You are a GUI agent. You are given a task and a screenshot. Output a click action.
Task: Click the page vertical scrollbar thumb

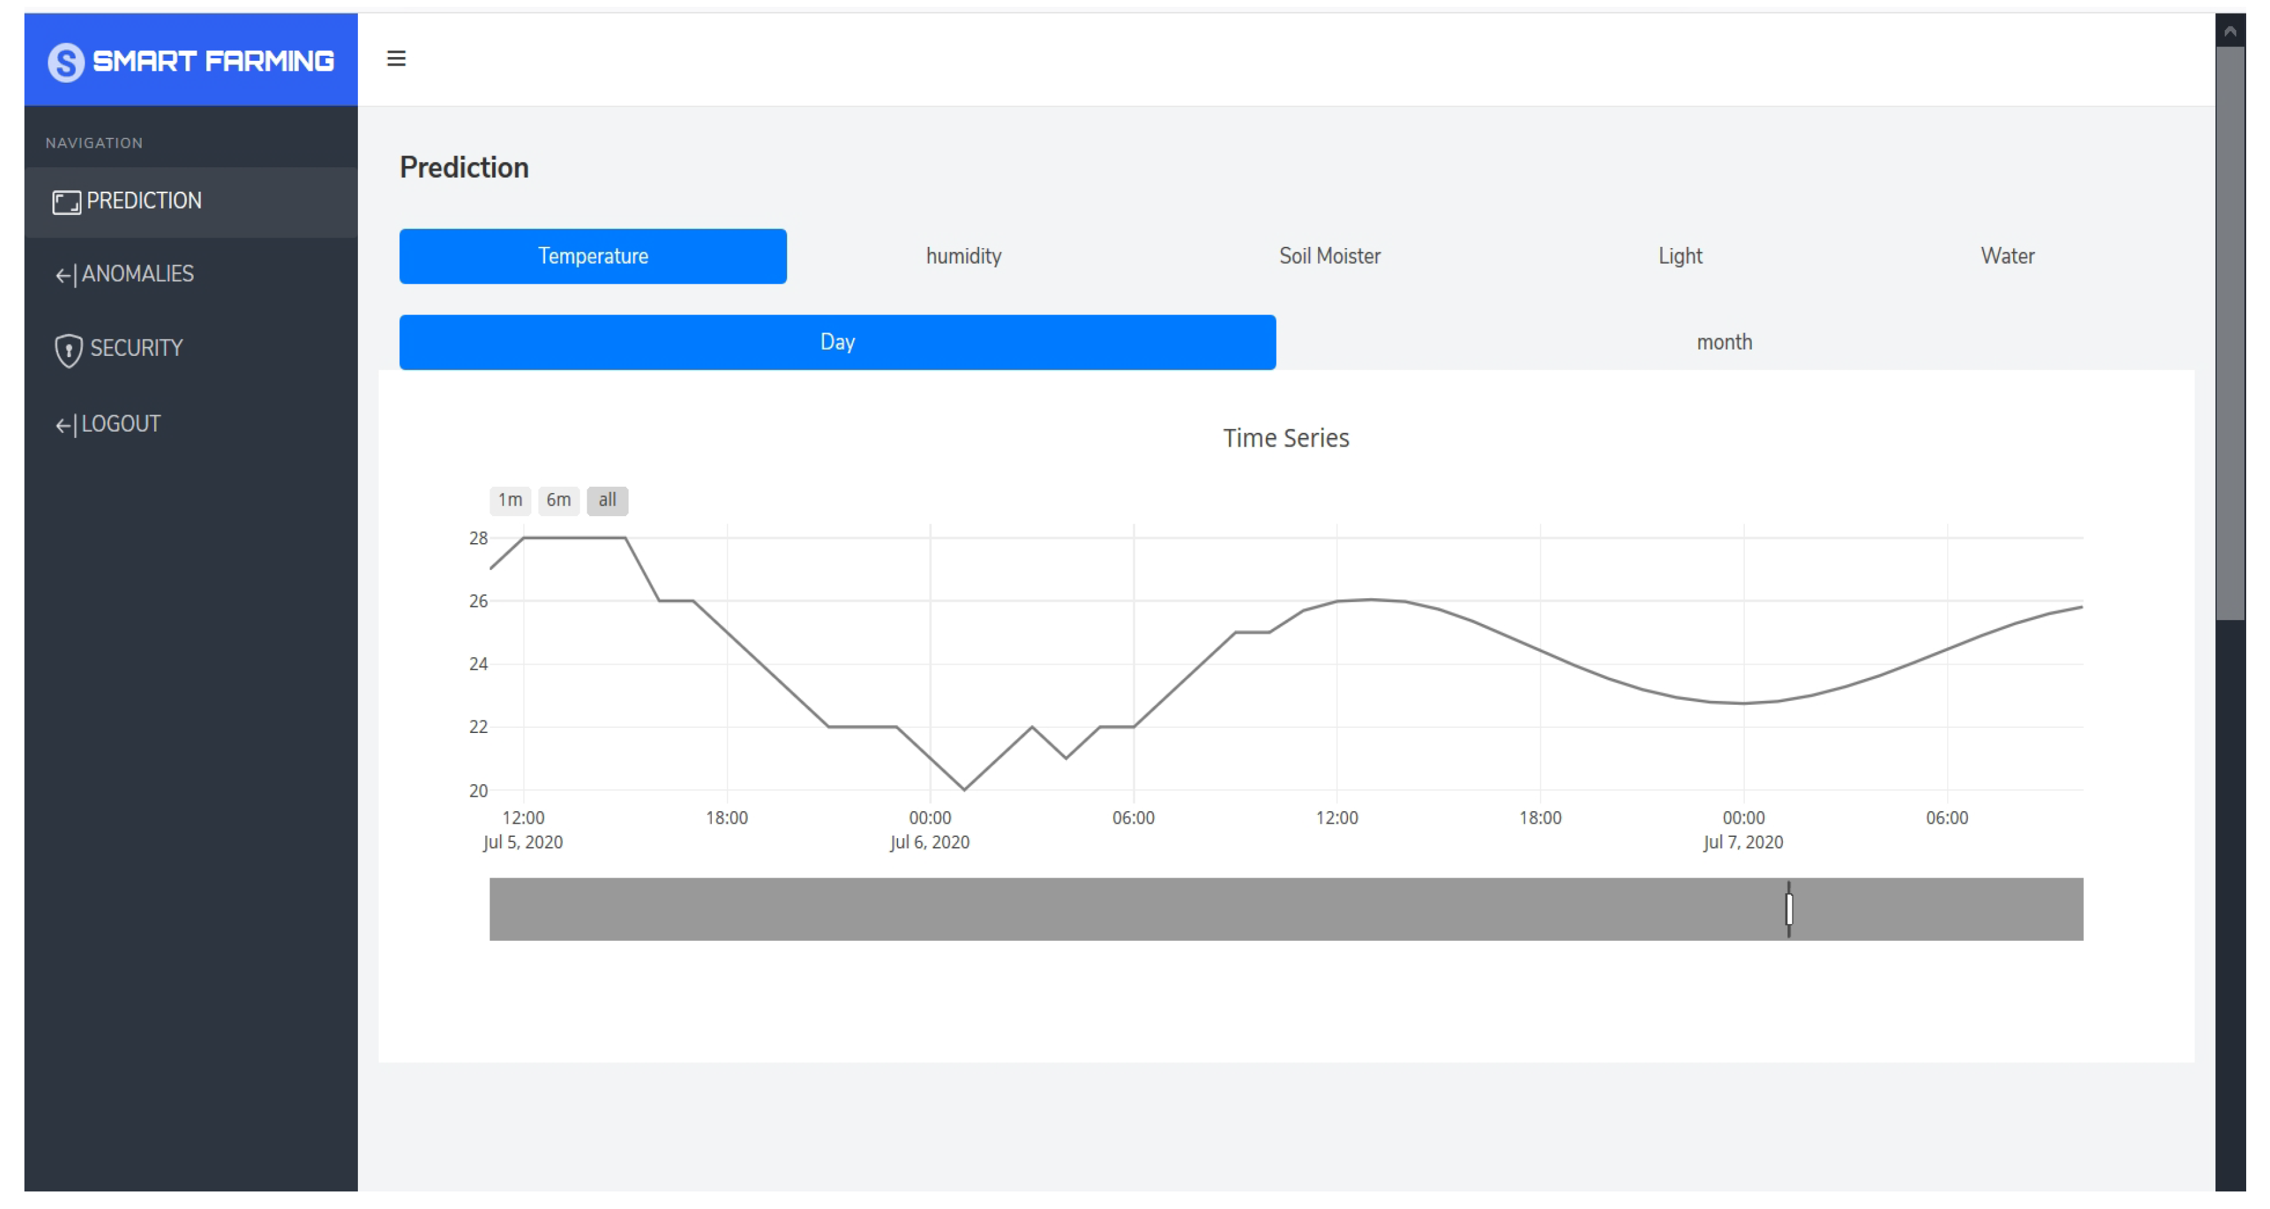(2229, 335)
